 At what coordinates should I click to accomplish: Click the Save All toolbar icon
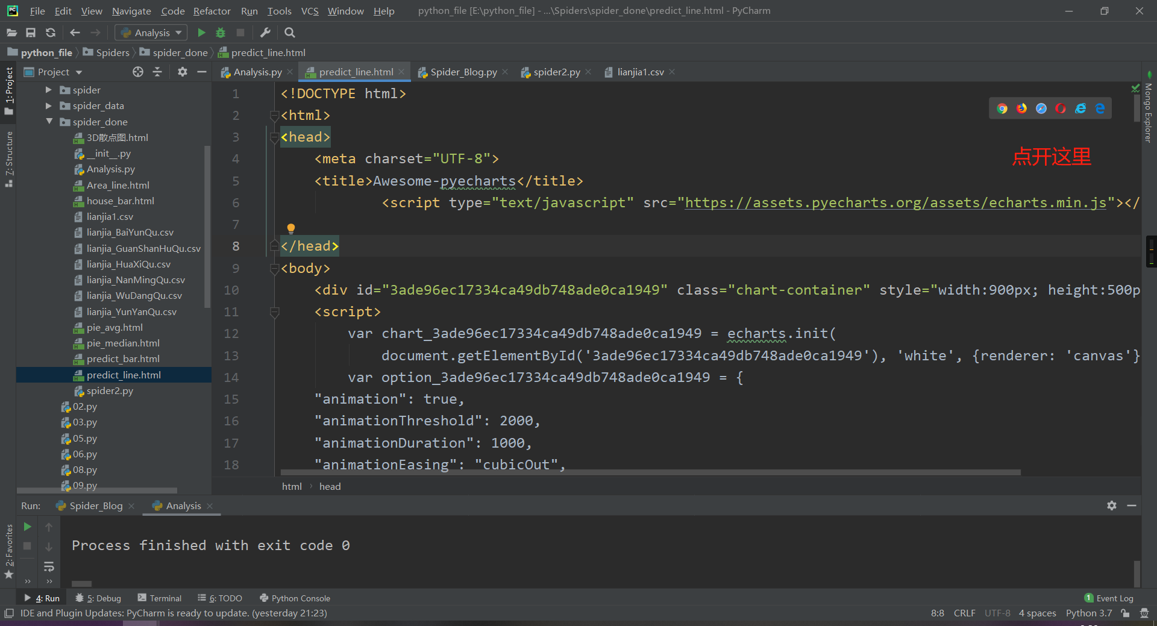[x=31, y=33]
